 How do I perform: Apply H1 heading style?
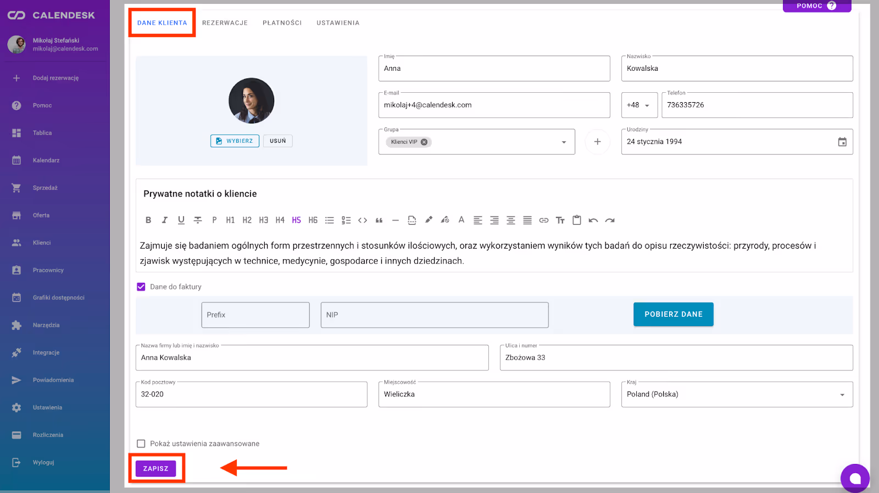tap(230, 220)
